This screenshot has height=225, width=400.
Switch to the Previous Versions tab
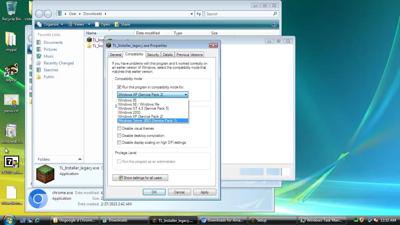(x=189, y=55)
